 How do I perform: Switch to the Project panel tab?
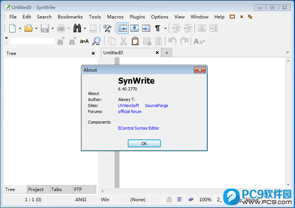pos(38,190)
